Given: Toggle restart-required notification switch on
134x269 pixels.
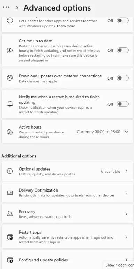Looking at the screenshot, I should [123, 104].
